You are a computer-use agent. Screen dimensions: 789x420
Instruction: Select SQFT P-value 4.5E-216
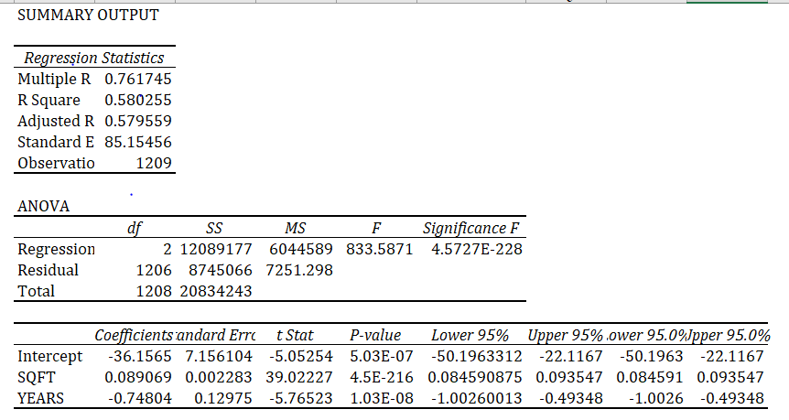point(382,378)
